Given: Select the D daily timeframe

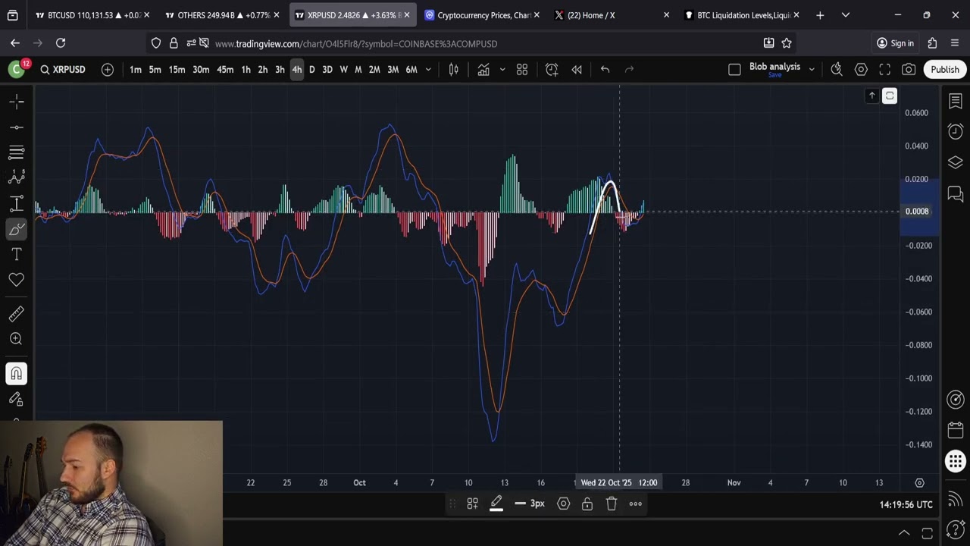Looking at the screenshot, I should click(311, 70).
